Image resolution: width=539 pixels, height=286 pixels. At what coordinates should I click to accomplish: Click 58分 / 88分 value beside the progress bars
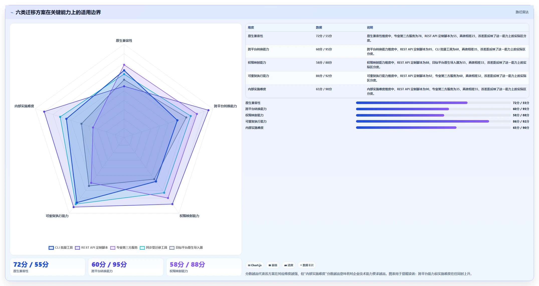[521, 115]
